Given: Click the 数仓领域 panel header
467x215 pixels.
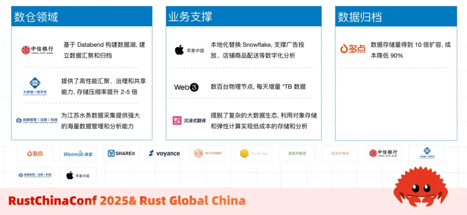Looking at the screenshot, I should (82, 17).
